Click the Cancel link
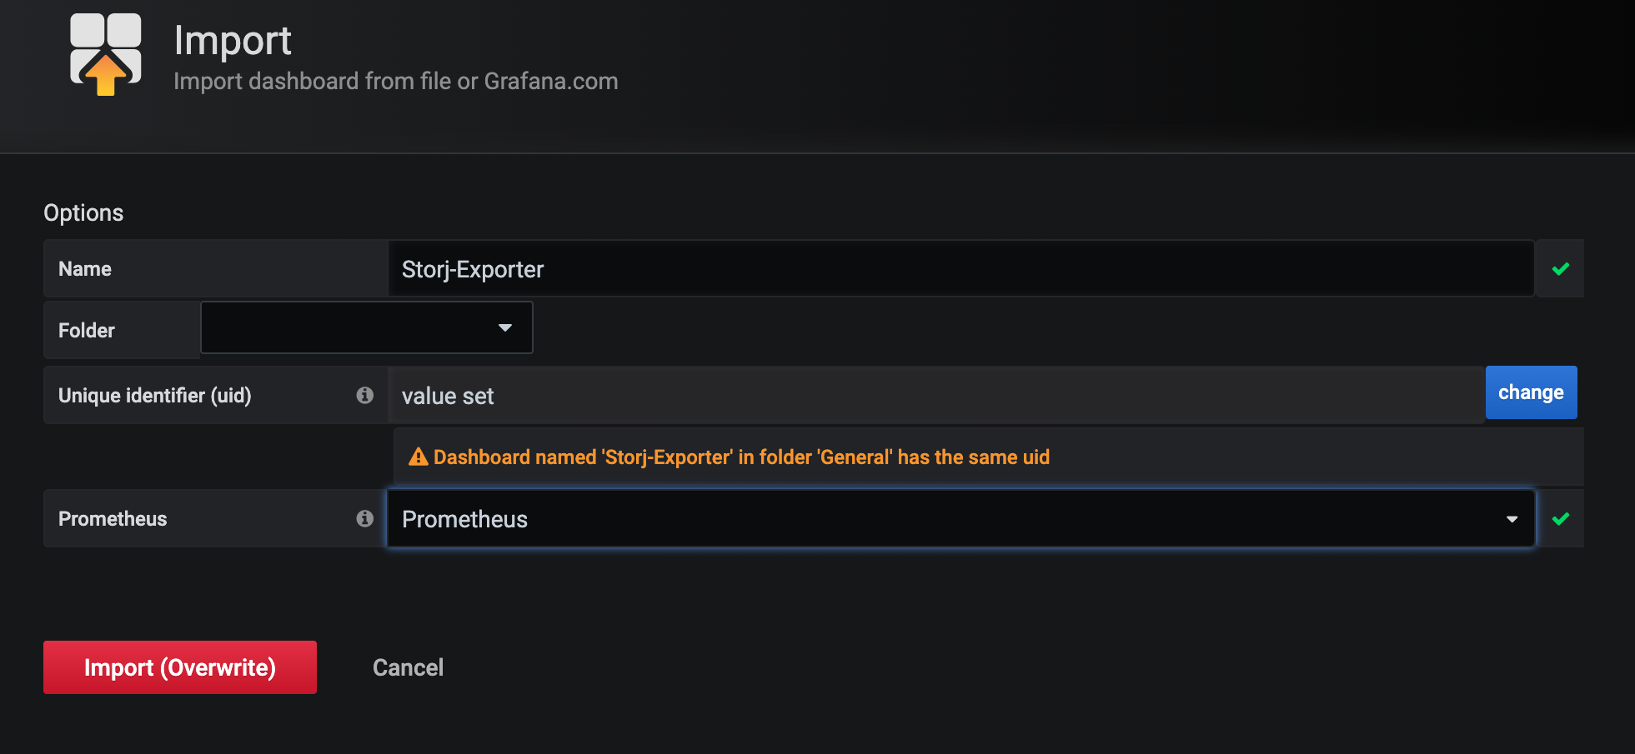The image size is (1635, 754). pyautogui.click(x=408, y=667)
